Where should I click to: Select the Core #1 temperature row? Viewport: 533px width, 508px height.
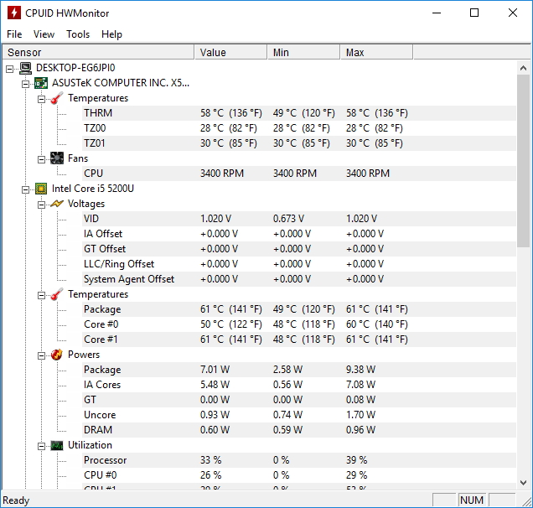pos(299,340)
